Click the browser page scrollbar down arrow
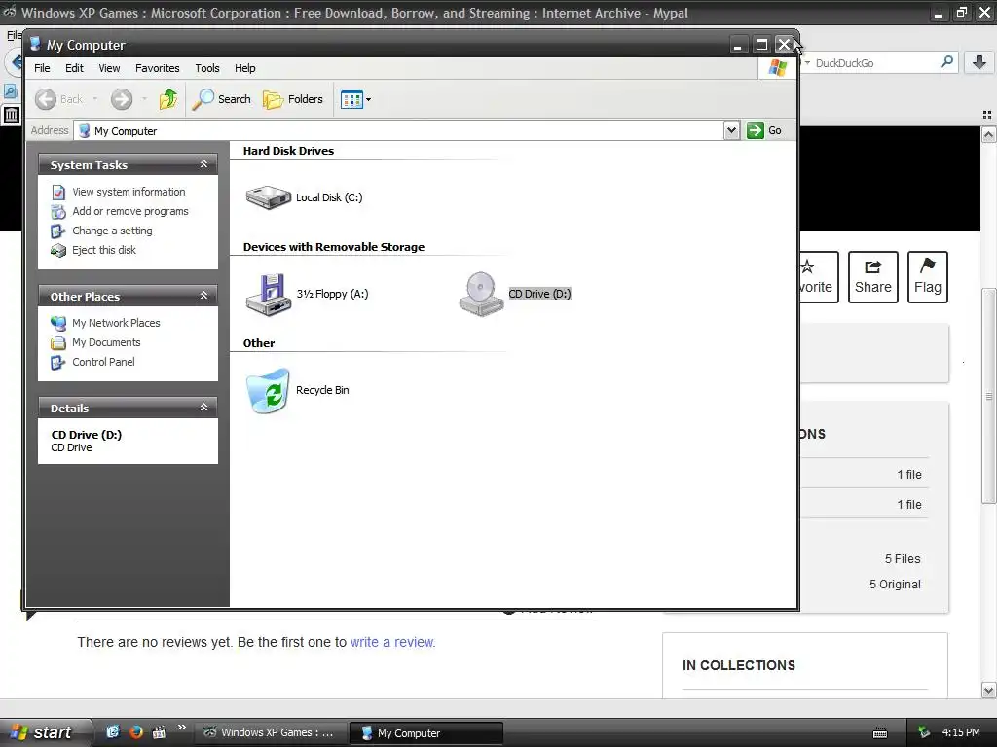997x747 pixels. tap(989, 690)
